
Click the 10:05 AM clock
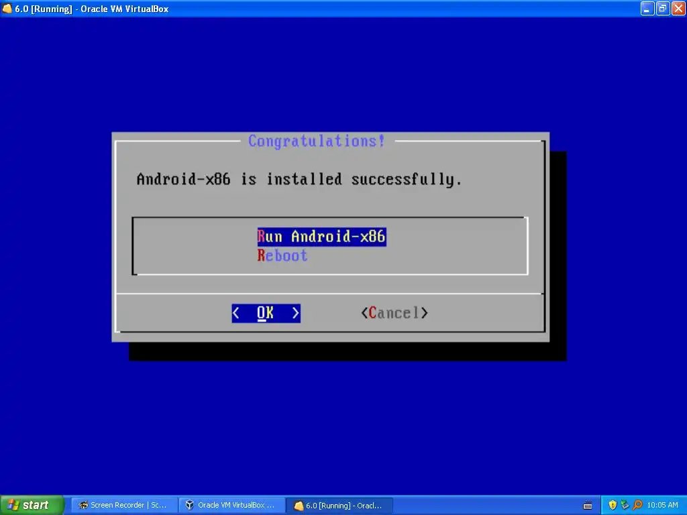tap(662, 505)
